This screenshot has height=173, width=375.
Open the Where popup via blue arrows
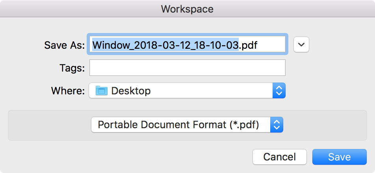coord(279,90)
